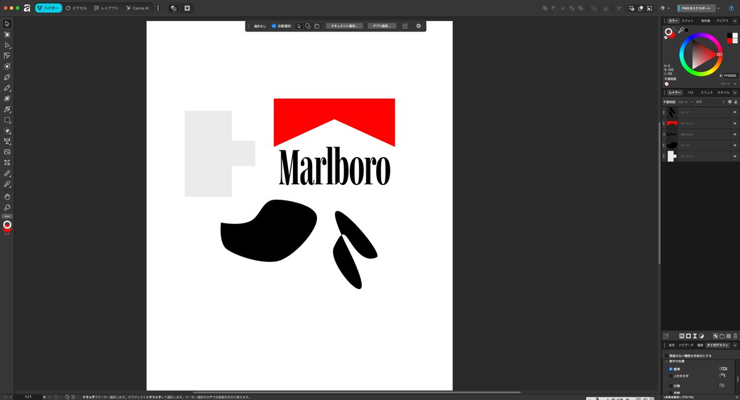Viewport: 740px width, 400px height.
Task: Select the Pen tool
Action: click(x=7, y=77)
